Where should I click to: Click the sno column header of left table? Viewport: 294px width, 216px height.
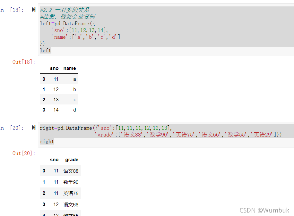click(x=54, y=68)
